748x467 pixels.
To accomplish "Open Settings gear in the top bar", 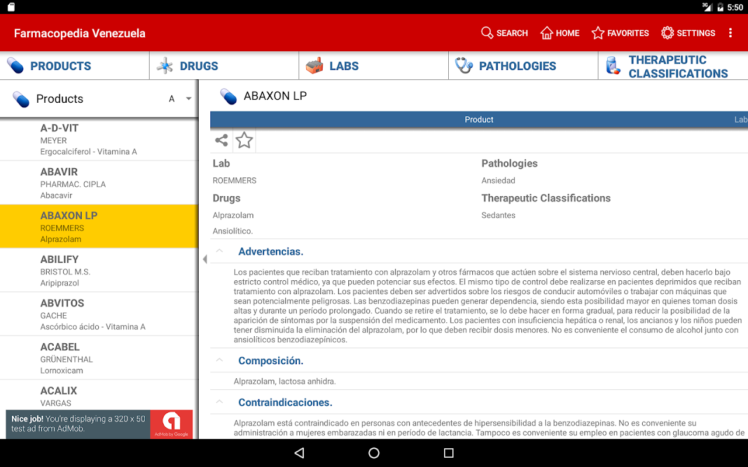I will point(688,33).
